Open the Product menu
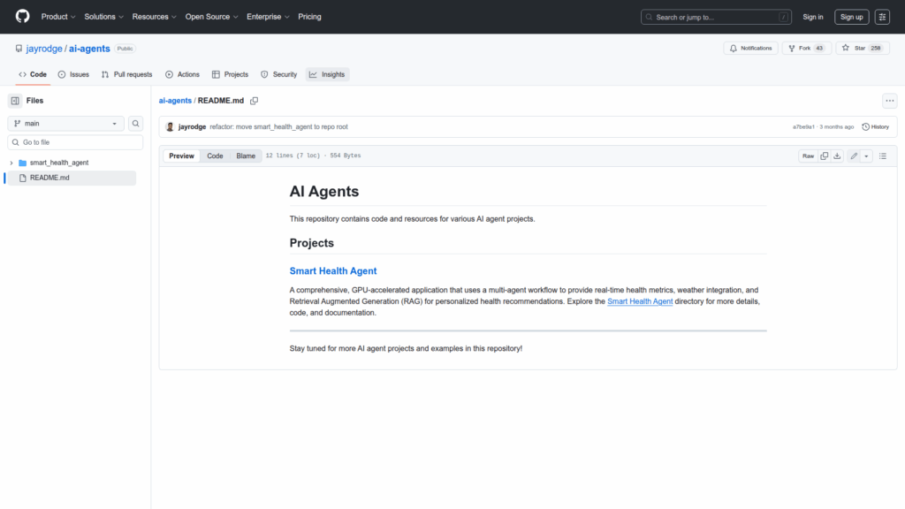The height and width of the screenshot is (509, 905). coord(58,17)
